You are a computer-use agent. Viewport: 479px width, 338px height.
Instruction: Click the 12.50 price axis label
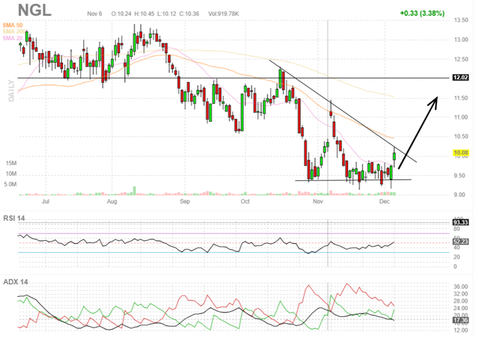click(461, 59)
